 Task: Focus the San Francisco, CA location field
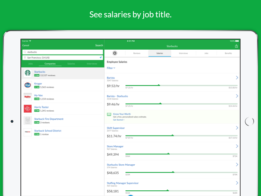[x=63, y=57]
